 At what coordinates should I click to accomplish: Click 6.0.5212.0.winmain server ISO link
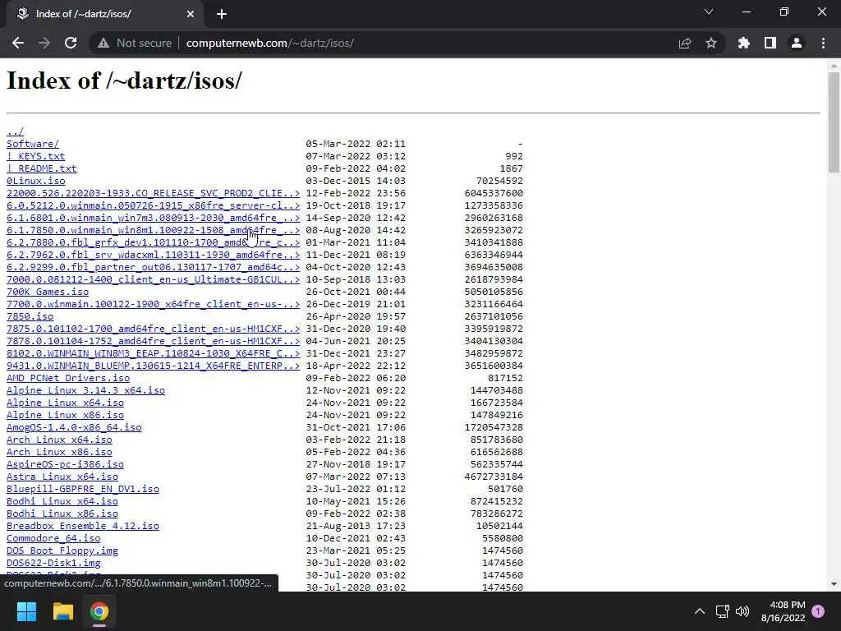[x=153, y=205]
